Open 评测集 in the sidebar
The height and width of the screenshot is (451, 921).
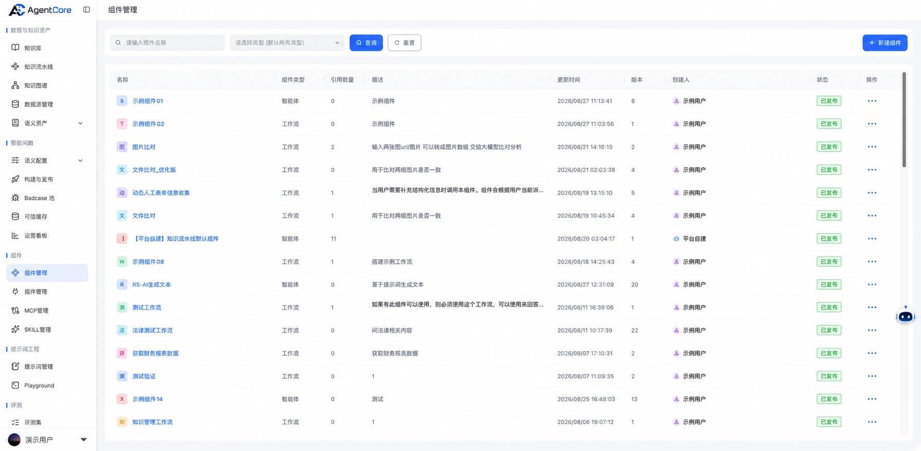pos(33,423)
